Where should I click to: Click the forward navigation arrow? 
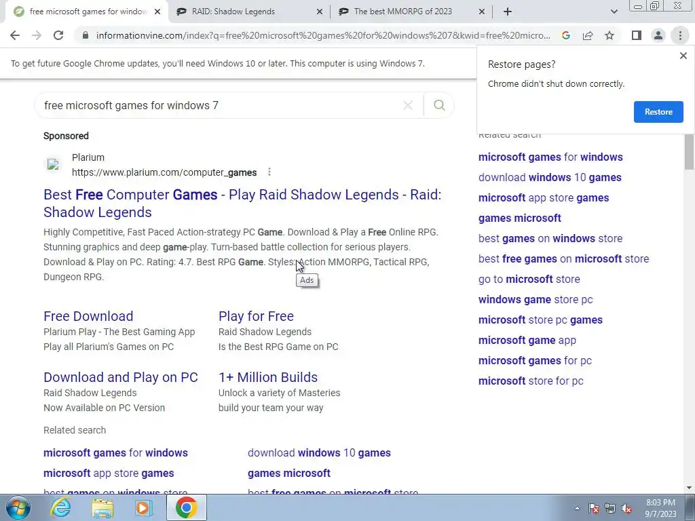click(x=37, y=35)
